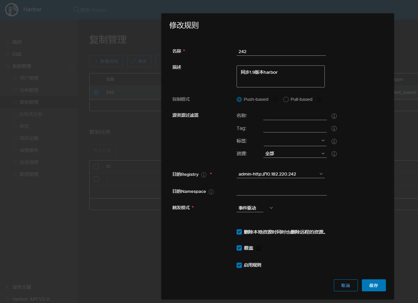The width and height of the screenshot is (418, 303).
Task: Click the Harbor logo icon
Action: (11, 10)
